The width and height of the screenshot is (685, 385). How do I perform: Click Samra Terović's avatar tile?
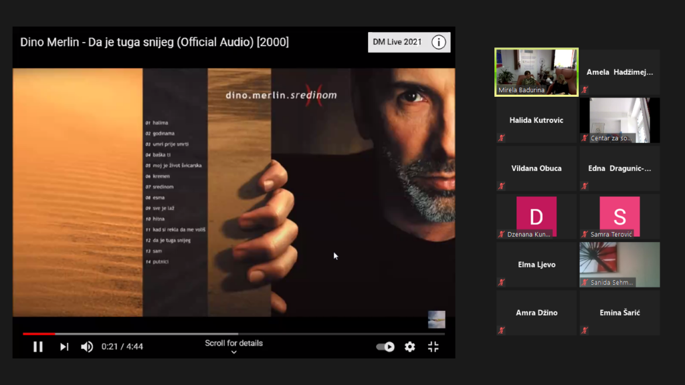(619, 217)
